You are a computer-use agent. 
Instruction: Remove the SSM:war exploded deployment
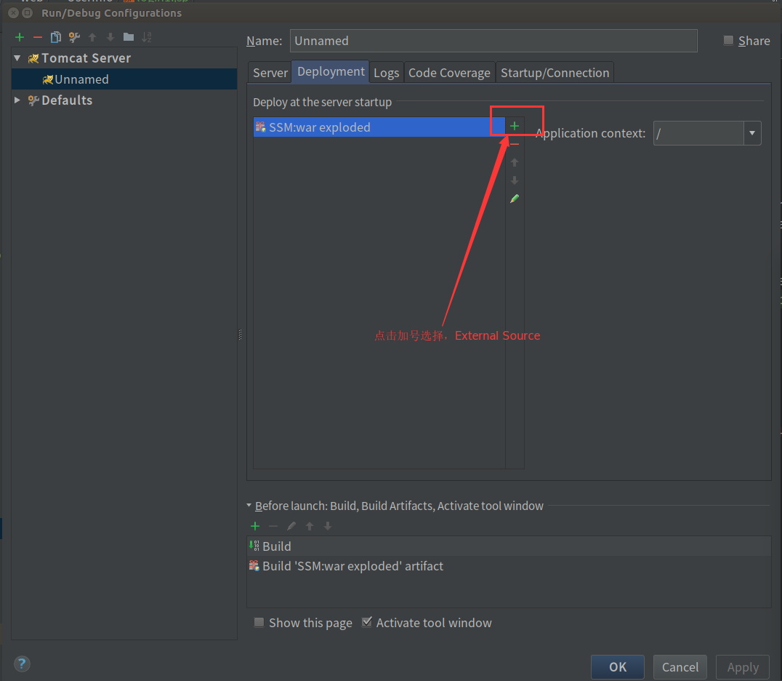(515, 144)
